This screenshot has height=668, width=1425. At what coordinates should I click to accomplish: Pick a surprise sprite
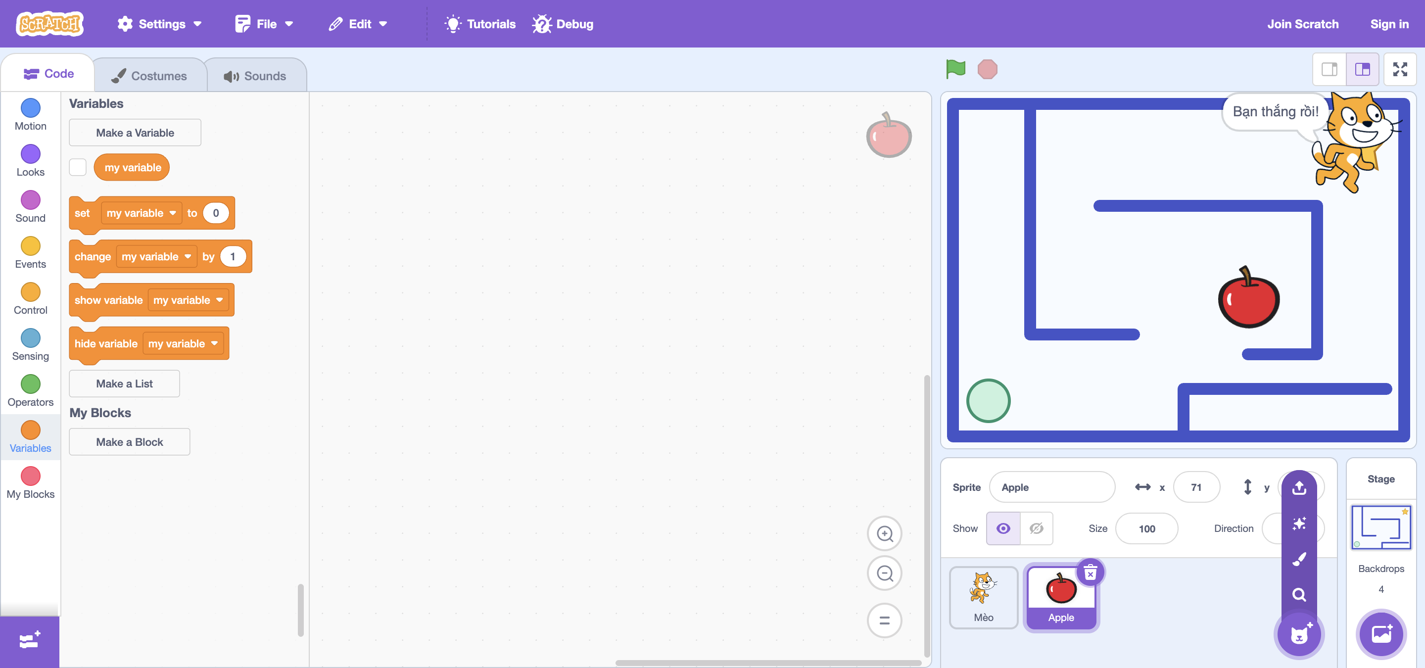click(x=1299, y=523)
